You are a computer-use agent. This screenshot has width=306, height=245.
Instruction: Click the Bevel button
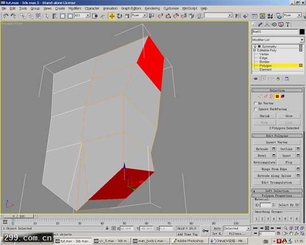[x=262, y=156]
